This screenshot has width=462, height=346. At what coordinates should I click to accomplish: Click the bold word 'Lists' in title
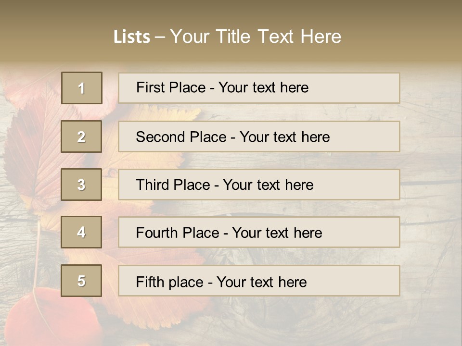tap(131, 37)
